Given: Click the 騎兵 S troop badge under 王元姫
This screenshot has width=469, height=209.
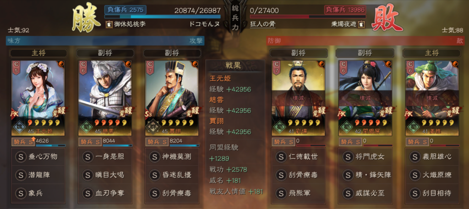Looking at the screenshot, I should click(x=23, y=141).
